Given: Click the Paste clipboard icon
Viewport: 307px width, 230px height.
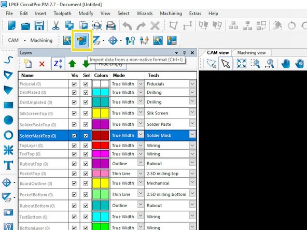Looking at the screenshot, I should click(x=83, y=25).
